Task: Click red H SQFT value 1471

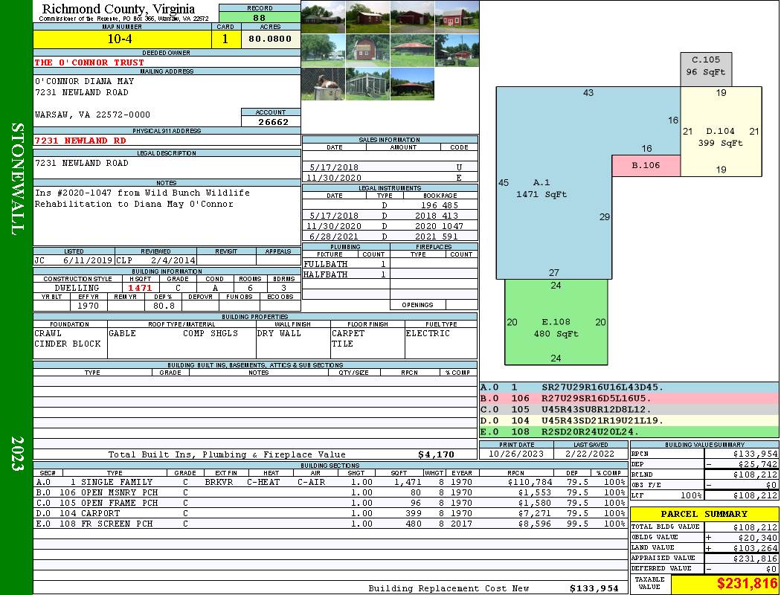Action: coord(140,288)
